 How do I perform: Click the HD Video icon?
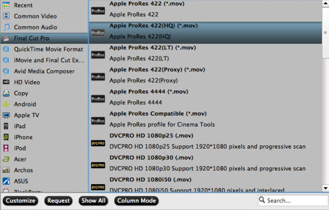coord(6,82)
